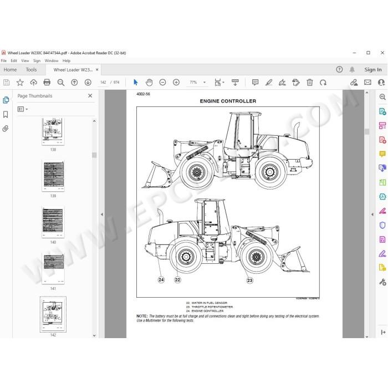Expand the right pane at the bottom
Image resolution: width=388 pixels, height=388 pixels.
coord(383,333)
